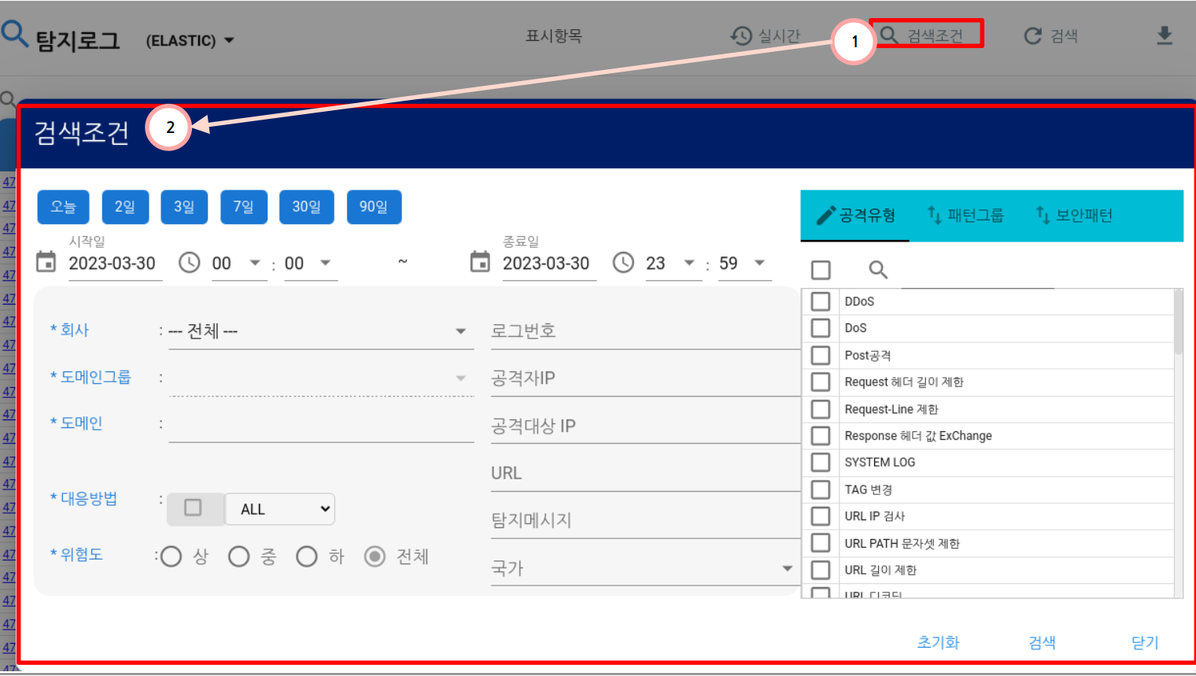Image resolution: width=1196 pixels, height=676 pixels.
Task: Check the DDoS attack type checkbox
Action: click(x=821, y=301)
